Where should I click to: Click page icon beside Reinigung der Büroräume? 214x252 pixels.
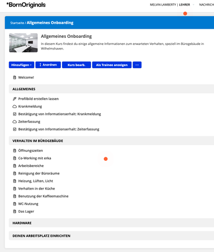click(x=15, y=173)
